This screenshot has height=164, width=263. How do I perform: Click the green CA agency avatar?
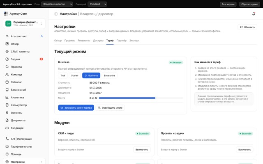[x=8, y=24]
